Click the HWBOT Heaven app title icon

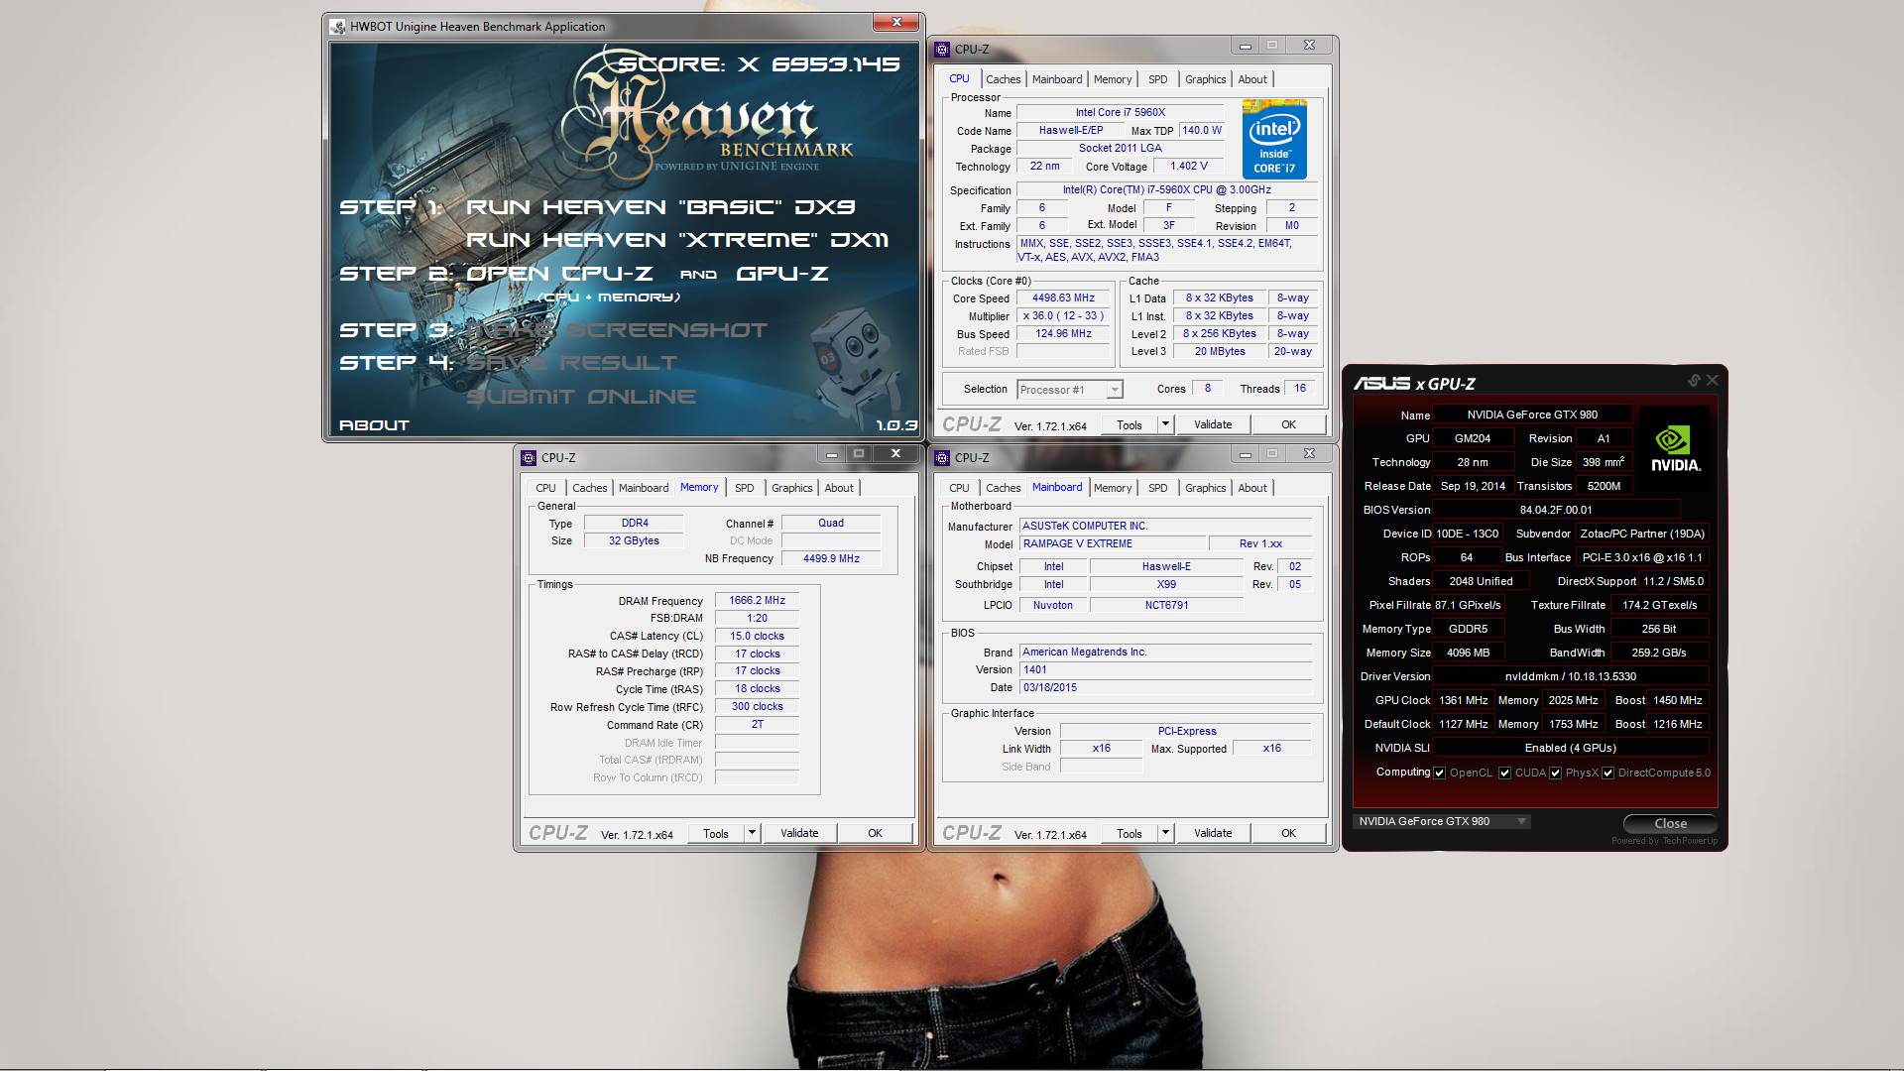click(338, 27)
